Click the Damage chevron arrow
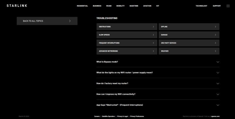Image resolution: width=235 pixels, height=119 pixels. [215, 35]
